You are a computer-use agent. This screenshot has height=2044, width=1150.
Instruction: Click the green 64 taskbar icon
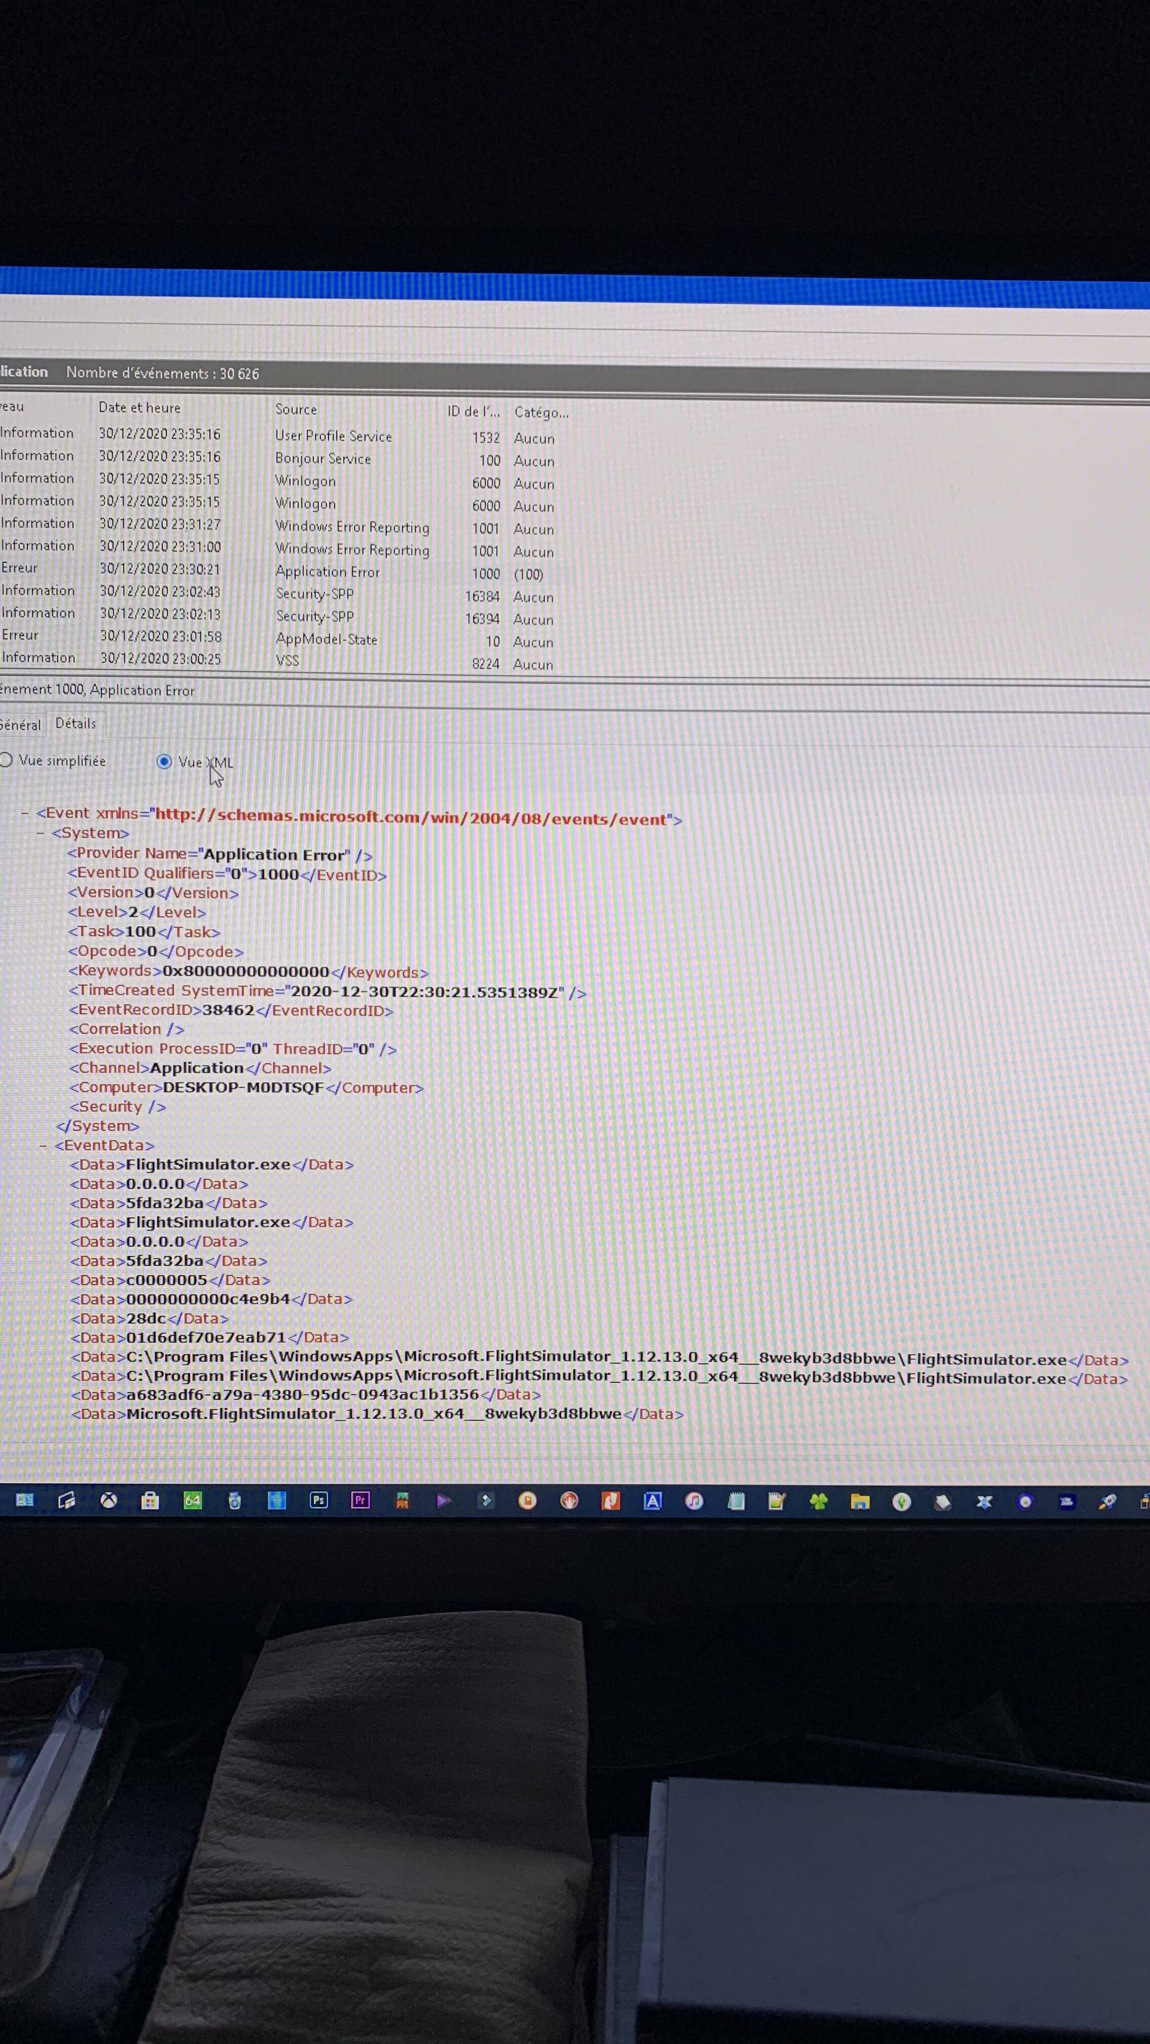click(x=193, y=1501)
